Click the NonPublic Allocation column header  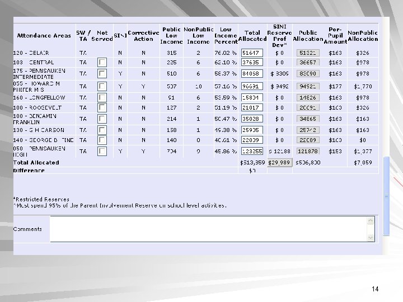(x=363, y=36)
